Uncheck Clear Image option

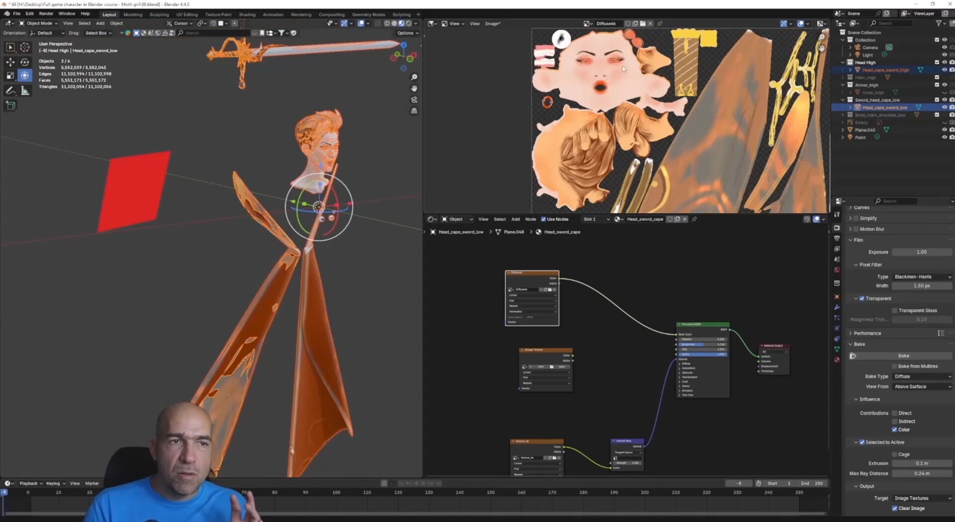[x=894, y=508]
